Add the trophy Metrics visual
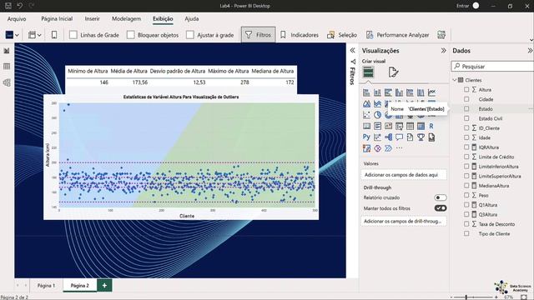The image size is (534, 300). click(421, 137)
